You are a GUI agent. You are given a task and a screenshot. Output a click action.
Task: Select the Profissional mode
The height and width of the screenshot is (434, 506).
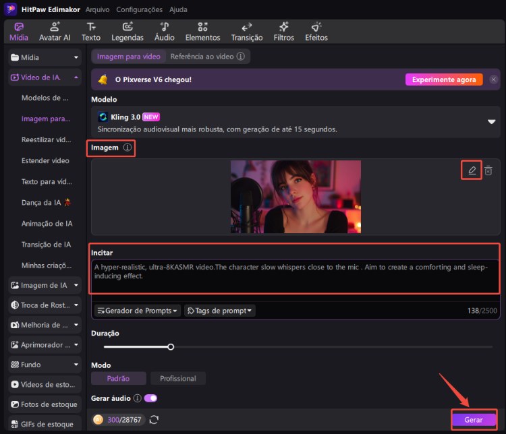pos(178,378)
